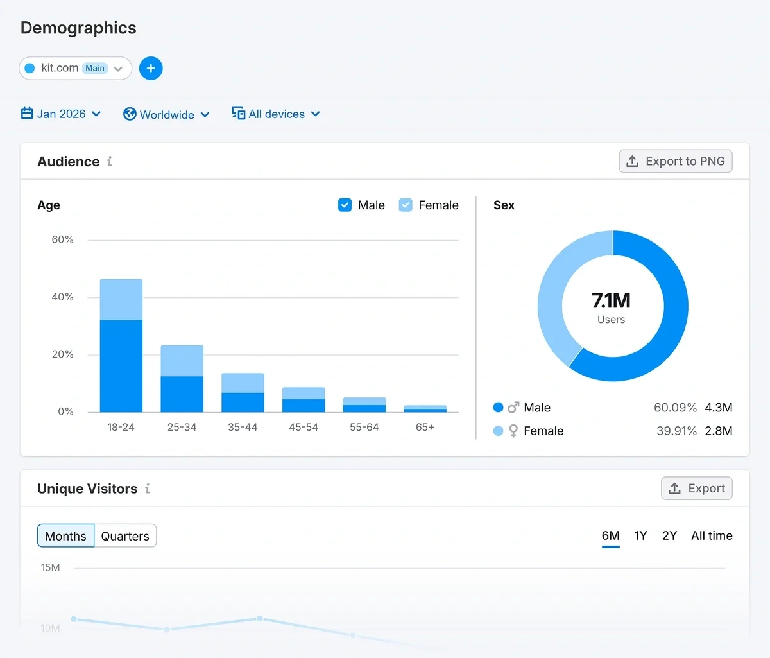Click the male symbol icon in the Sex legend
Viewport: 770px width, 658px height.
513,407
